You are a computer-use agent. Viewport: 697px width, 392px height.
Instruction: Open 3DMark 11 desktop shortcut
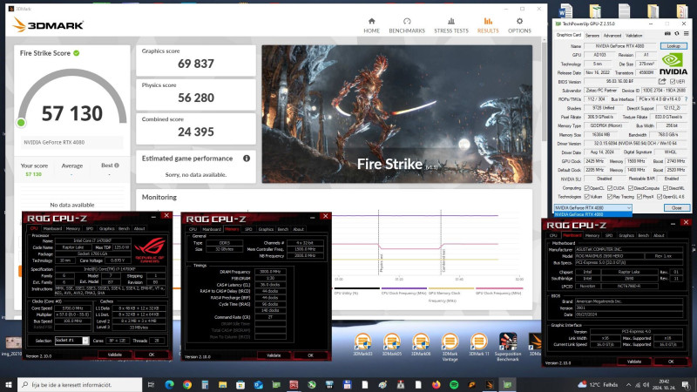click(478, 345)
